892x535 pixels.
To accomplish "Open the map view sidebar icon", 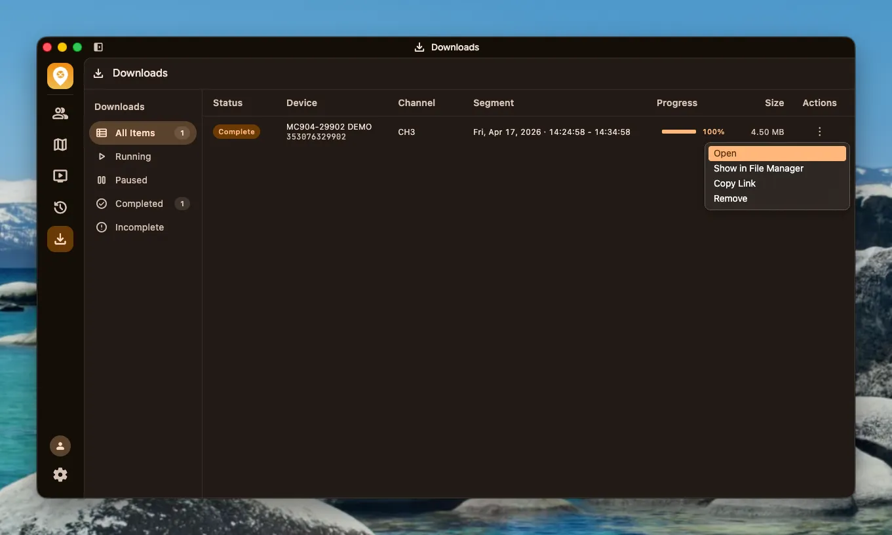I will tap(60, 145).
